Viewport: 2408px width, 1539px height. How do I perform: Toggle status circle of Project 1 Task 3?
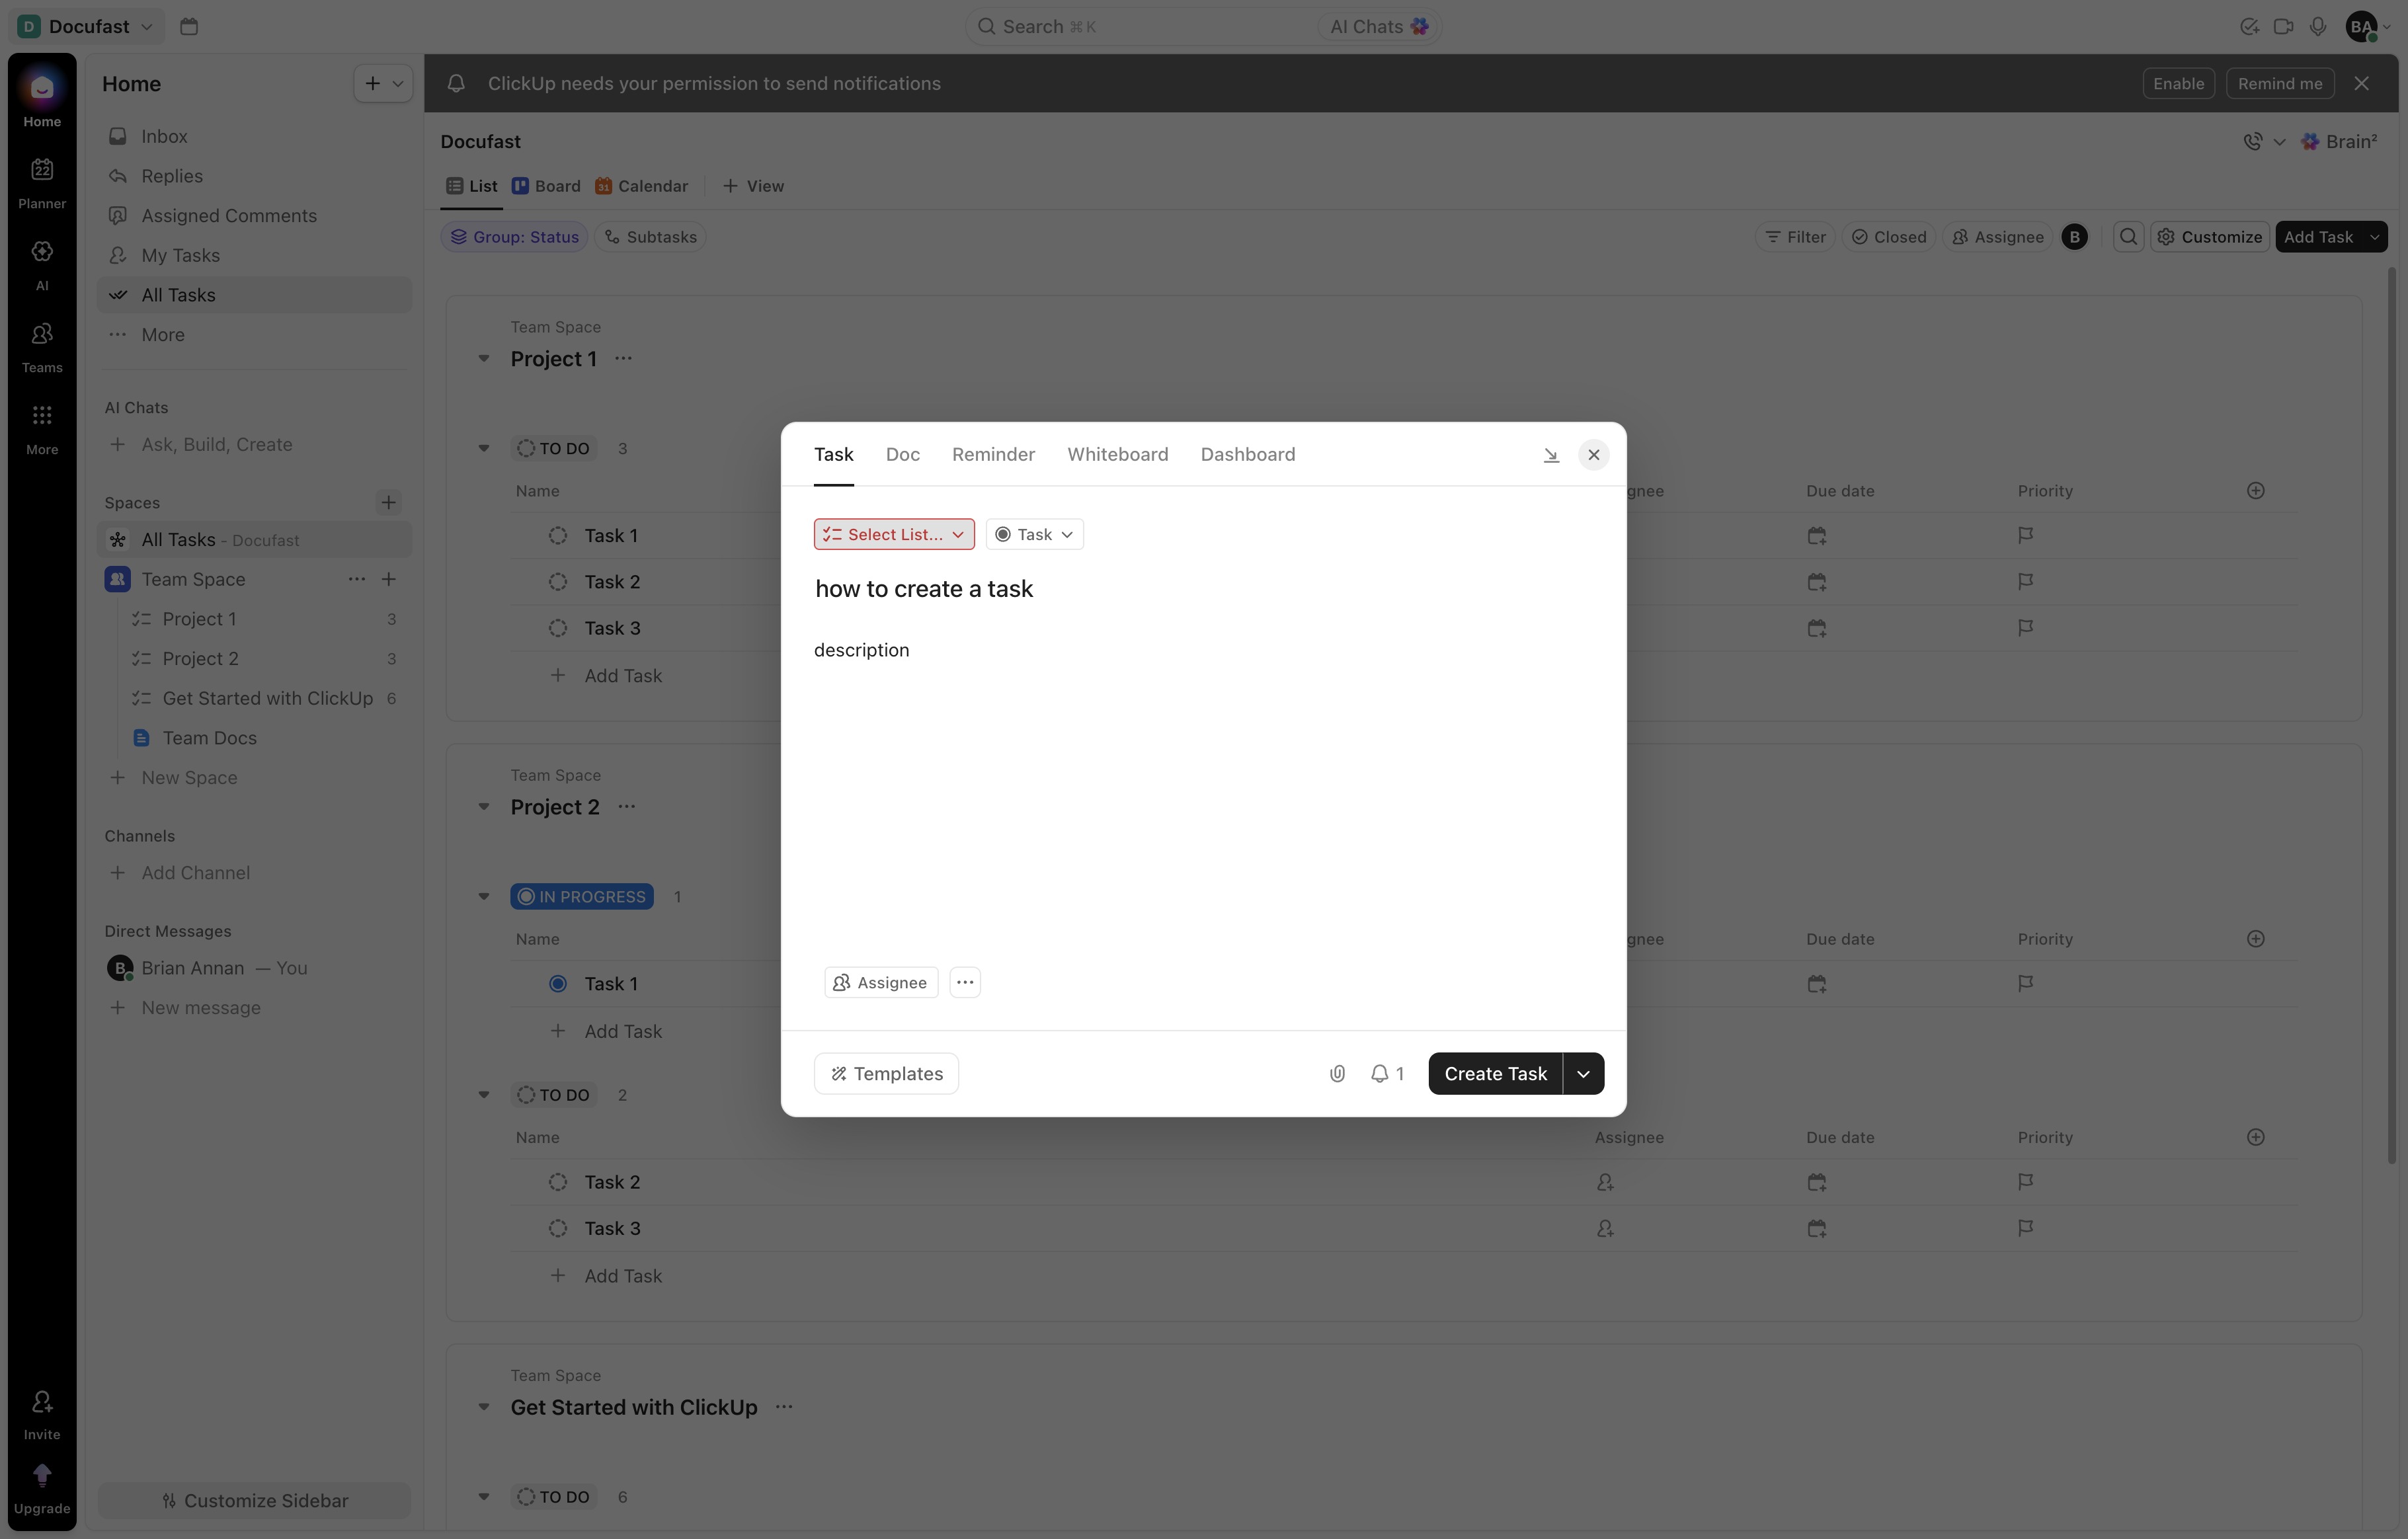click(558, 628)
